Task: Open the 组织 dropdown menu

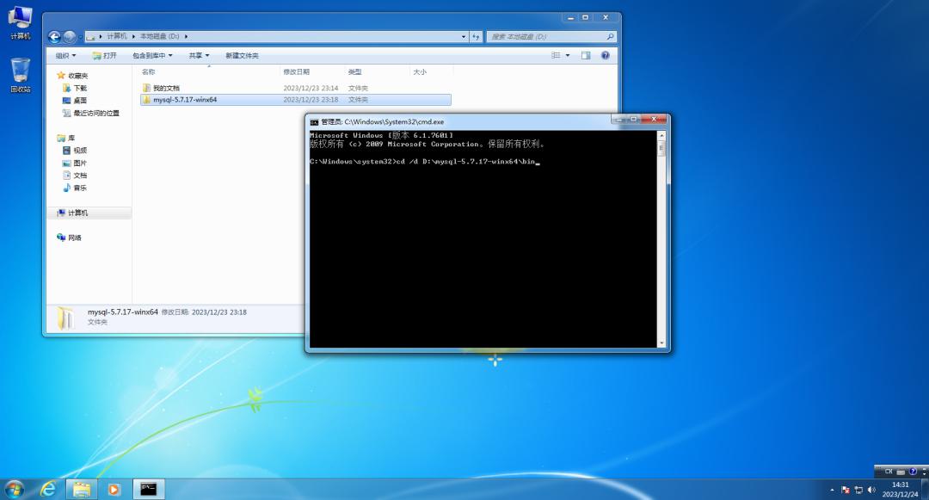Action: tap(65, 56)
